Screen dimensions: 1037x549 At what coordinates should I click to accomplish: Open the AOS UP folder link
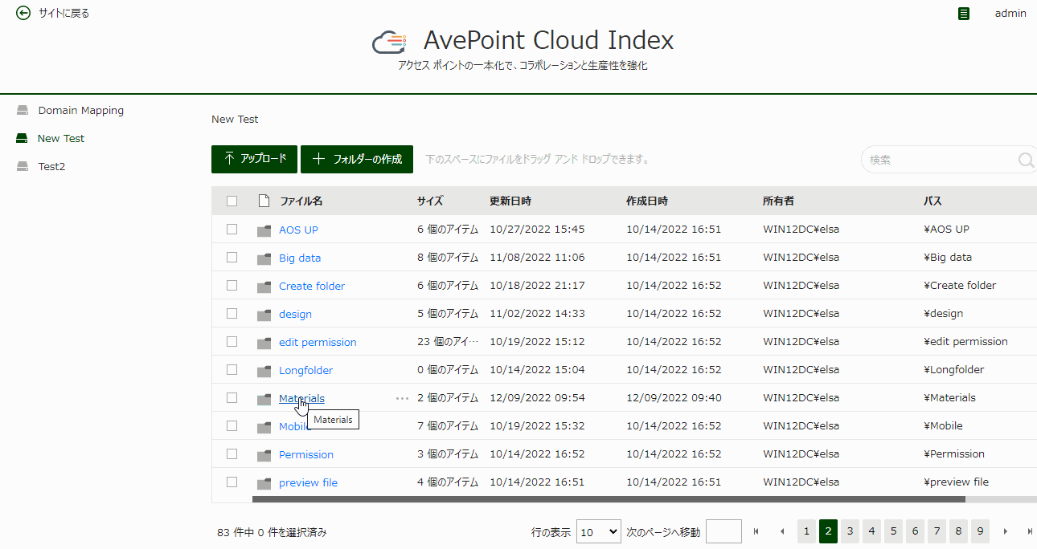298,230
